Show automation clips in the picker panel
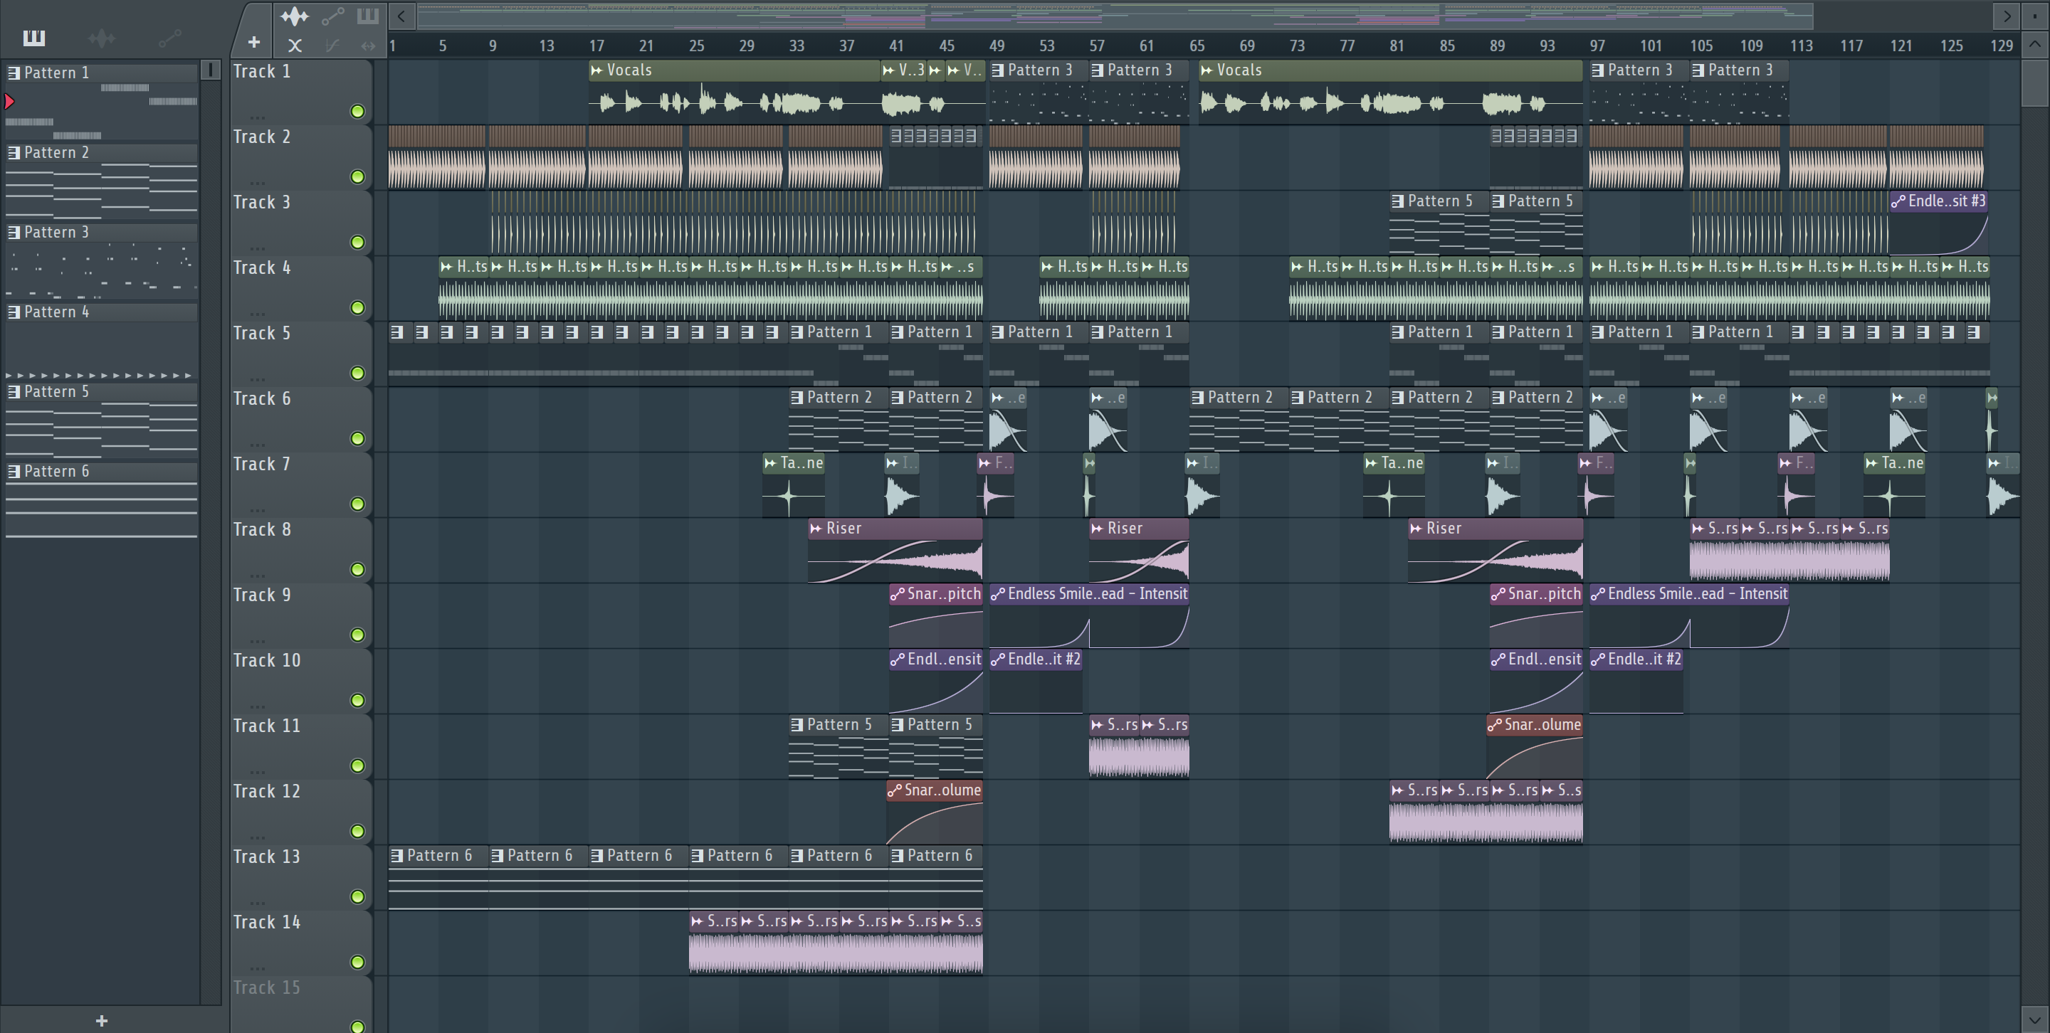This screenshot has width=2050, height=1033. [x=169, y=38]
